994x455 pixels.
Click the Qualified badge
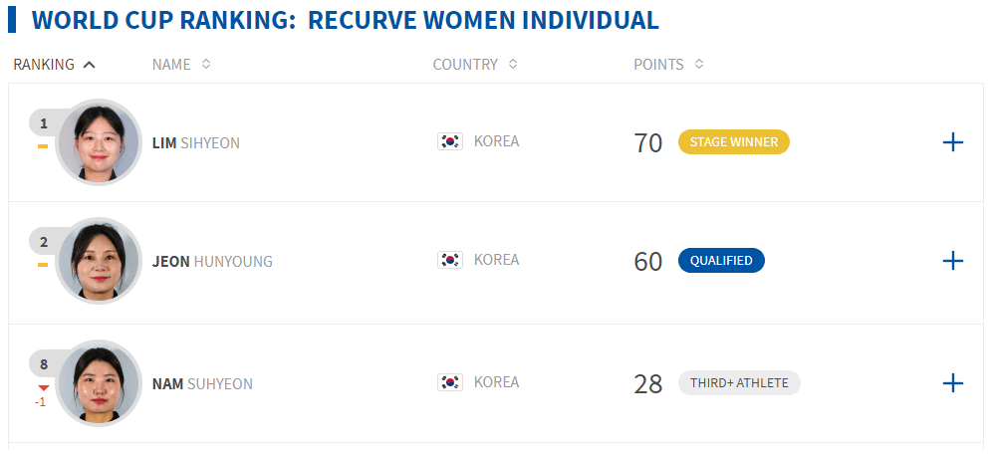coord(721,261)
